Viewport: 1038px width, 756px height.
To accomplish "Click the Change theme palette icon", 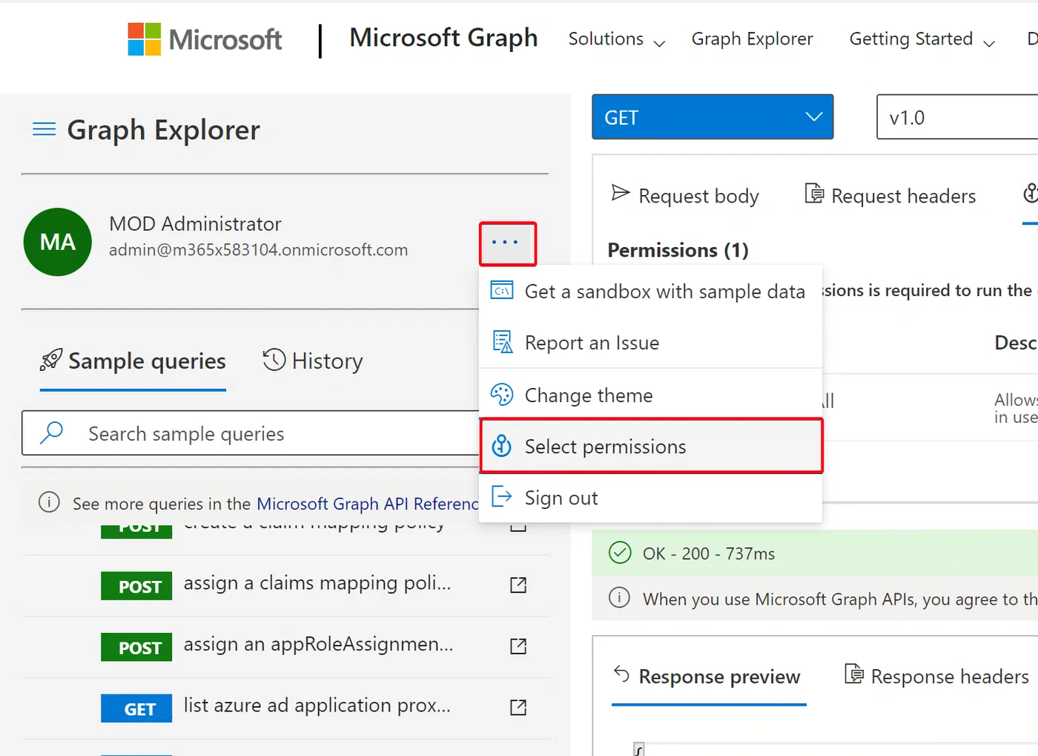I will [502, 395].
